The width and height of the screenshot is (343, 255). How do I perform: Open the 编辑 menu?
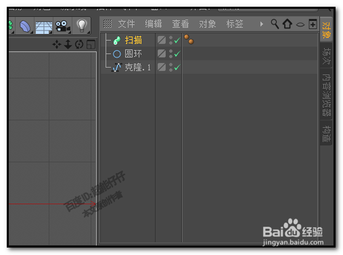[x=154, y=24]
